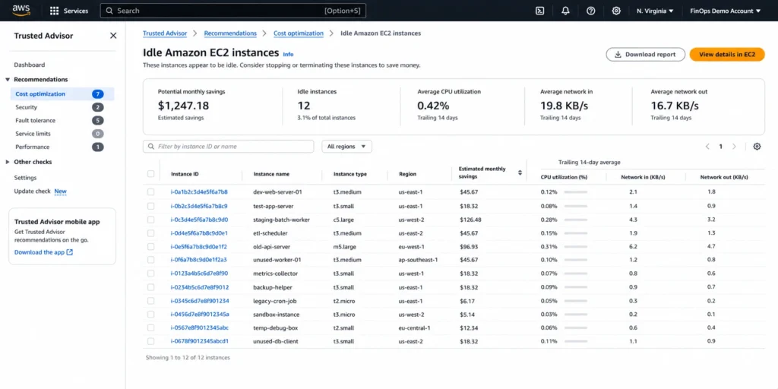Select checkbox for unused-db-client
Image resolution: width=778 pixels, height=389 pixels.
point(151,341)
